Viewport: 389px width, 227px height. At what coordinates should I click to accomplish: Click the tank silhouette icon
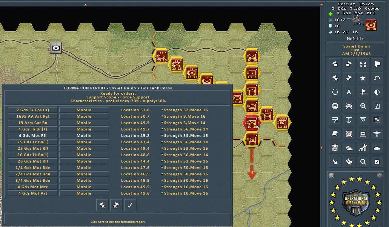click(377, 148)
